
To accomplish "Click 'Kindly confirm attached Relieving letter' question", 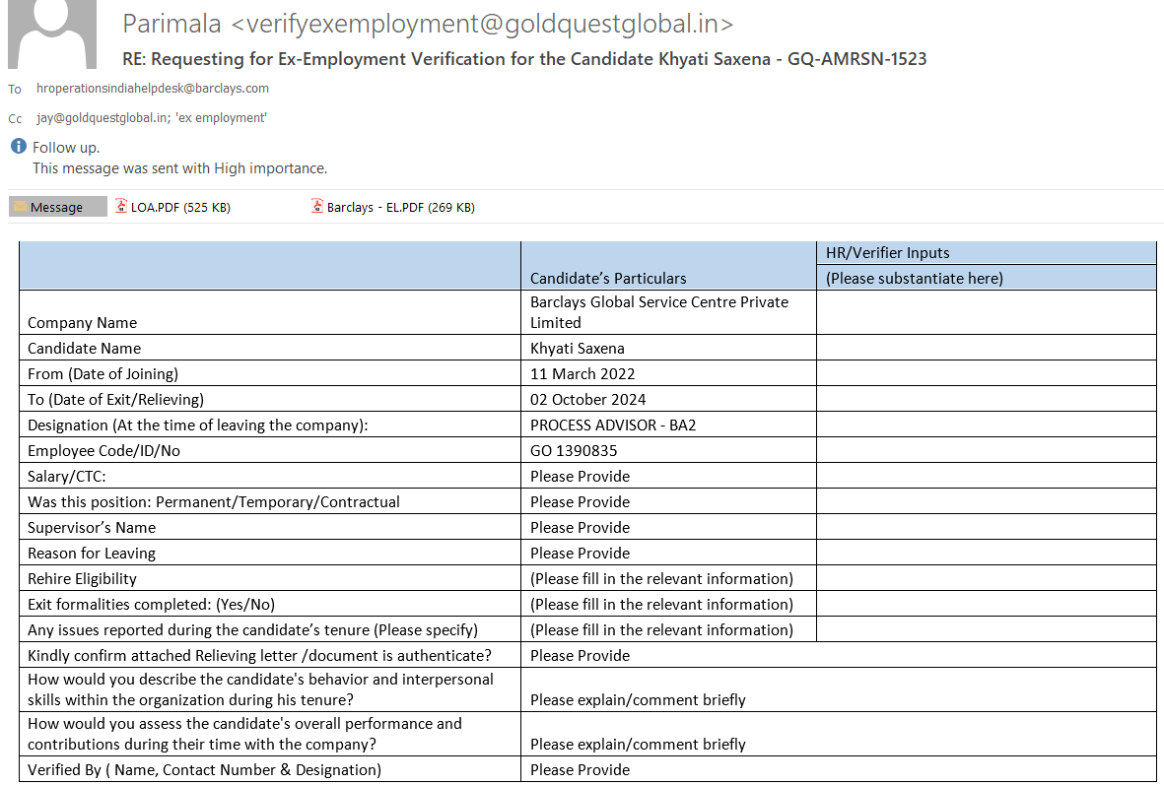I will click(260, 655).
